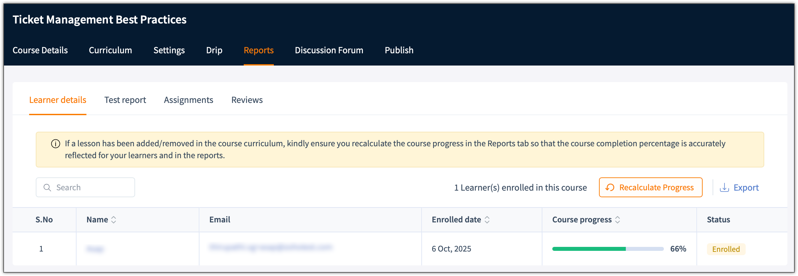Sort by Enrolled date arrows
Screen dimensions: 798x276
pyautogui.click(x=487, y=220)
